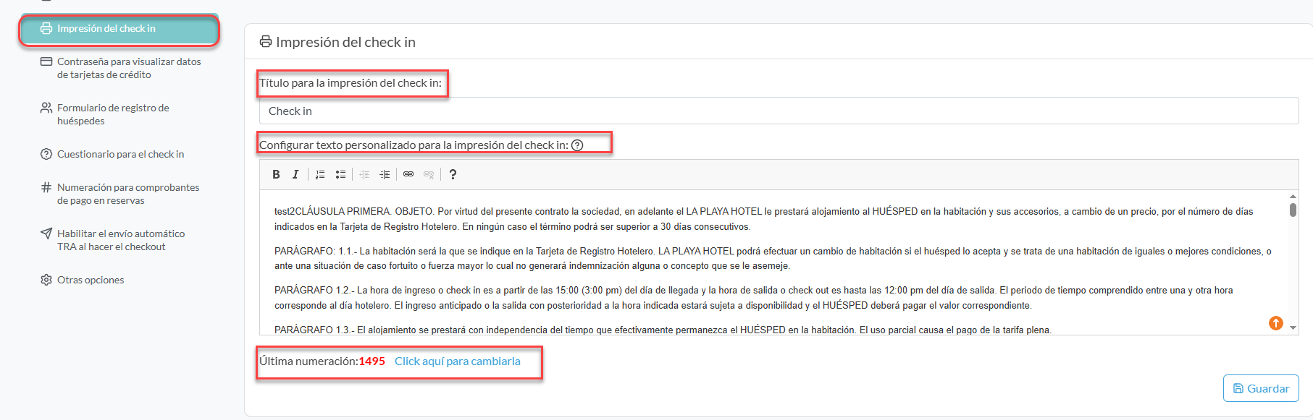Open 'Otras opciones' settings
The height and width of the screenshot is (420, 1313).
[x=91, y=280]
